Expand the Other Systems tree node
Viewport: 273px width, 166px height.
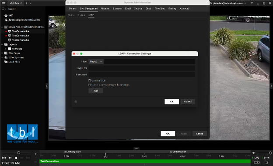(2, 57)
